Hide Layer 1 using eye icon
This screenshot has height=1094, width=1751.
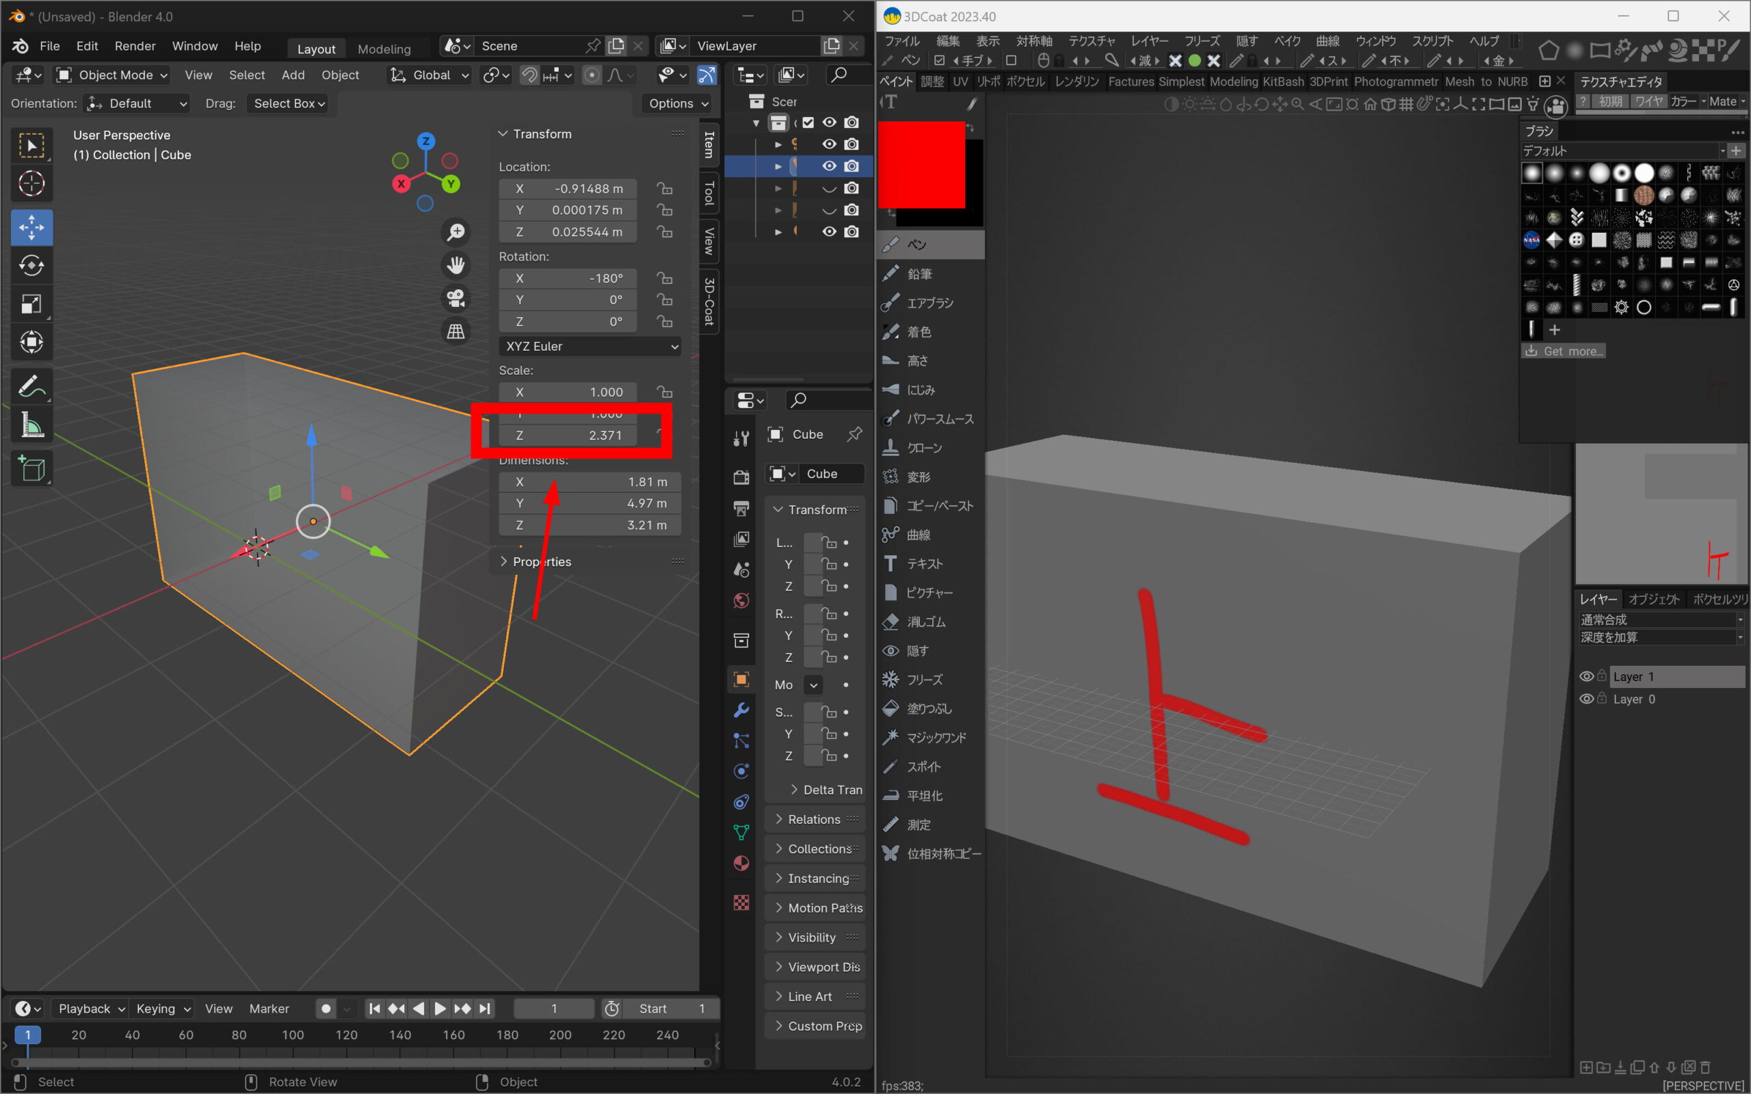coord(1586,676)
